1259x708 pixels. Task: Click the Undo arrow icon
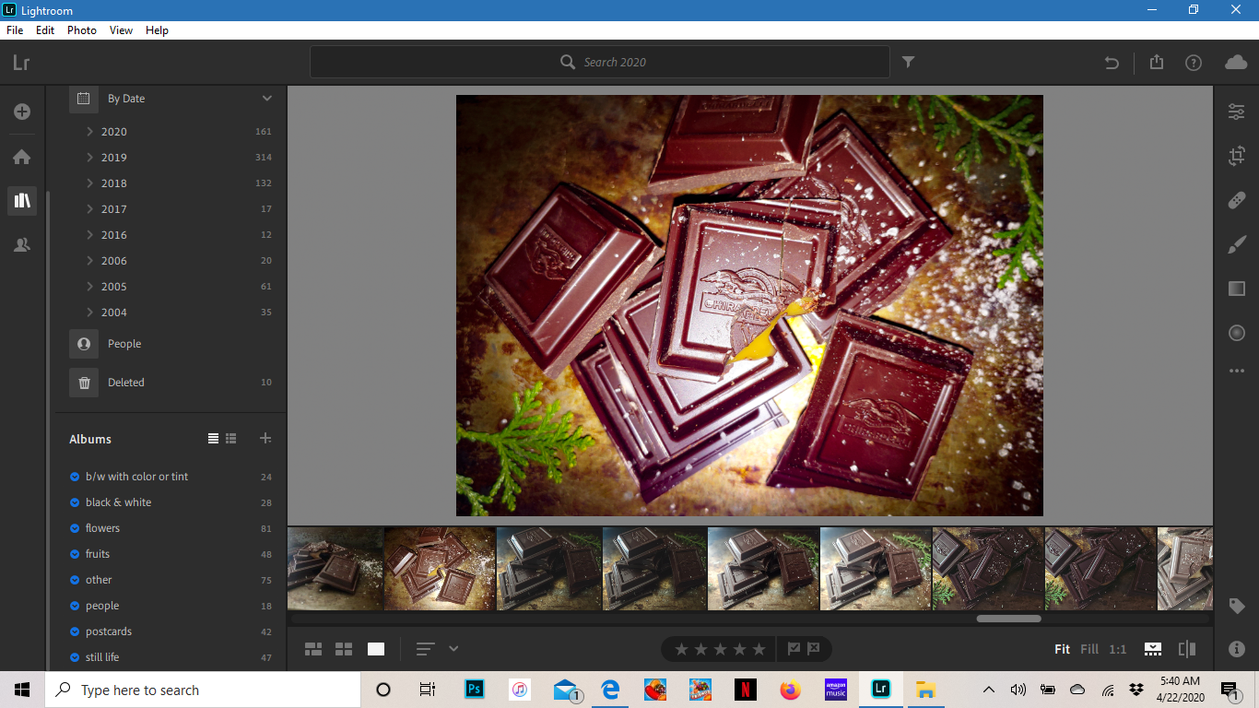click(1112, 63)
